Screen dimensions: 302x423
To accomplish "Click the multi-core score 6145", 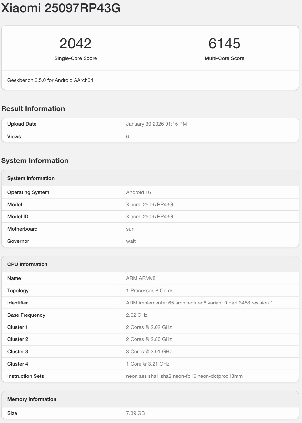I will (x=224, y=44).
